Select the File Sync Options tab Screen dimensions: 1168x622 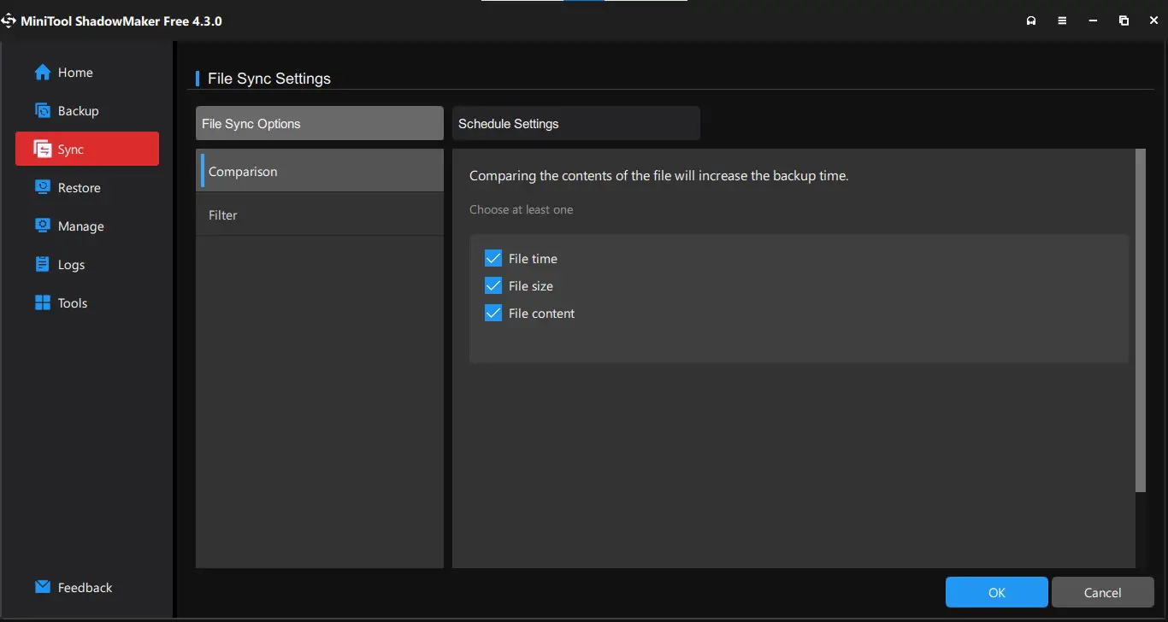319,124
